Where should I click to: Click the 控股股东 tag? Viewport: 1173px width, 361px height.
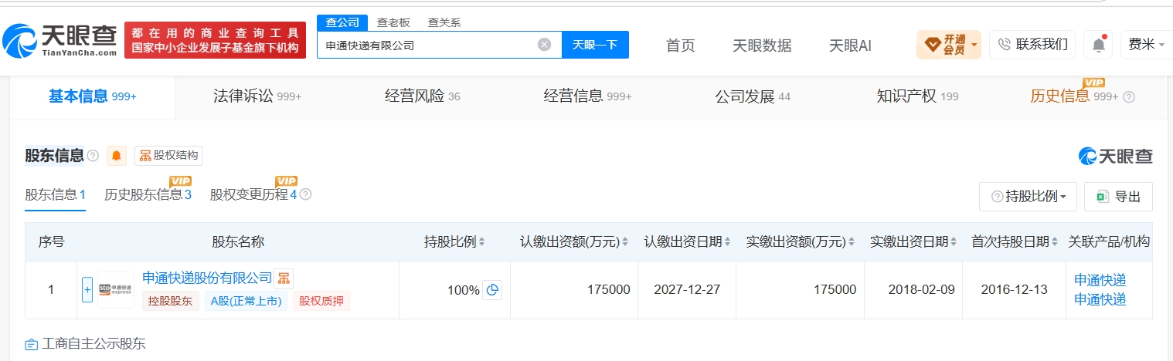pos(171,301)
